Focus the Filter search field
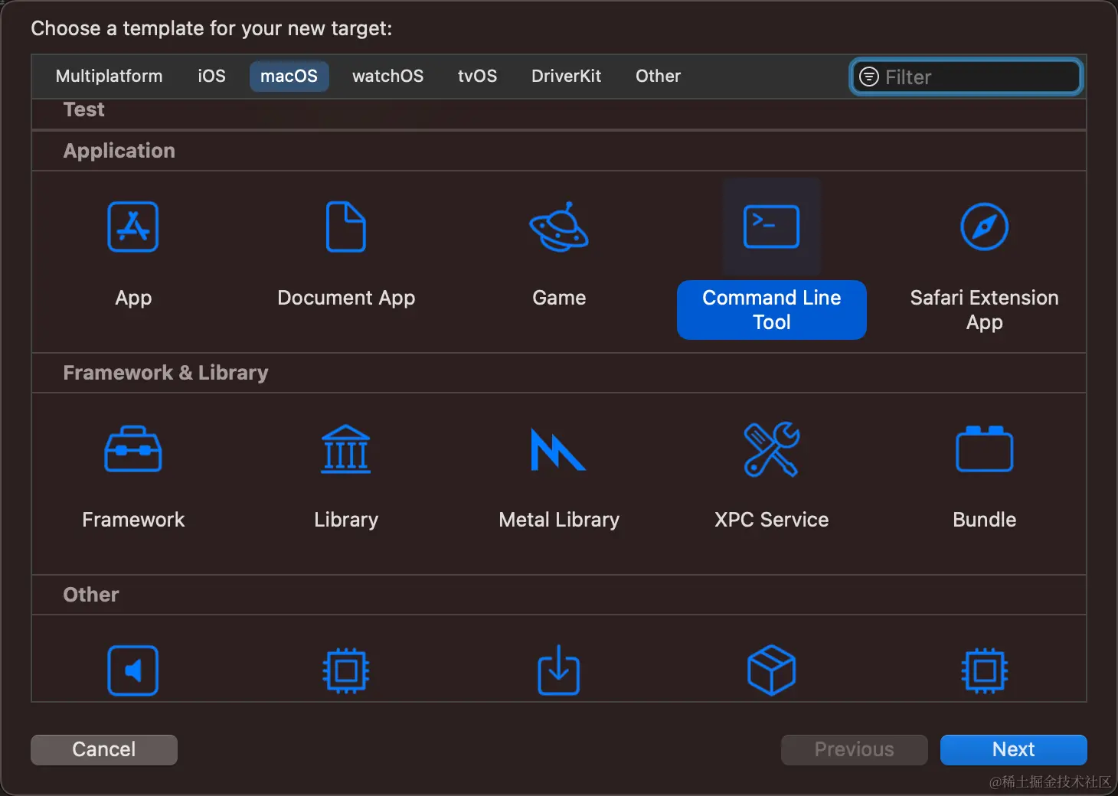The height and width of the screenshot is (796, 1118). pyautogui.click(x=966, y=77)
